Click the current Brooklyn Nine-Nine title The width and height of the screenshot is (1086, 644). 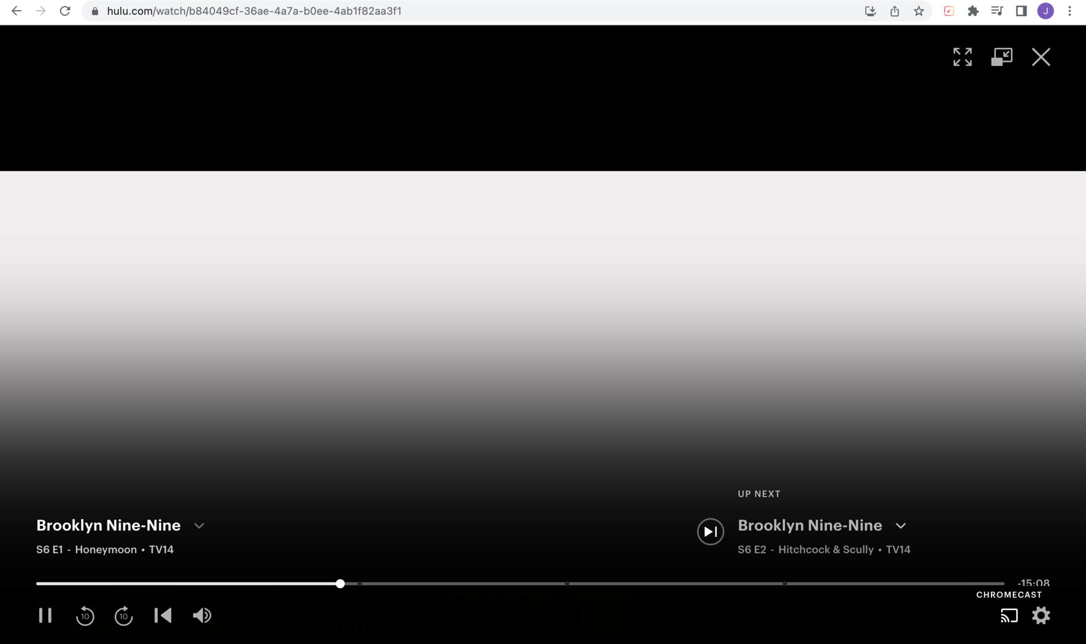pos(109,525)
